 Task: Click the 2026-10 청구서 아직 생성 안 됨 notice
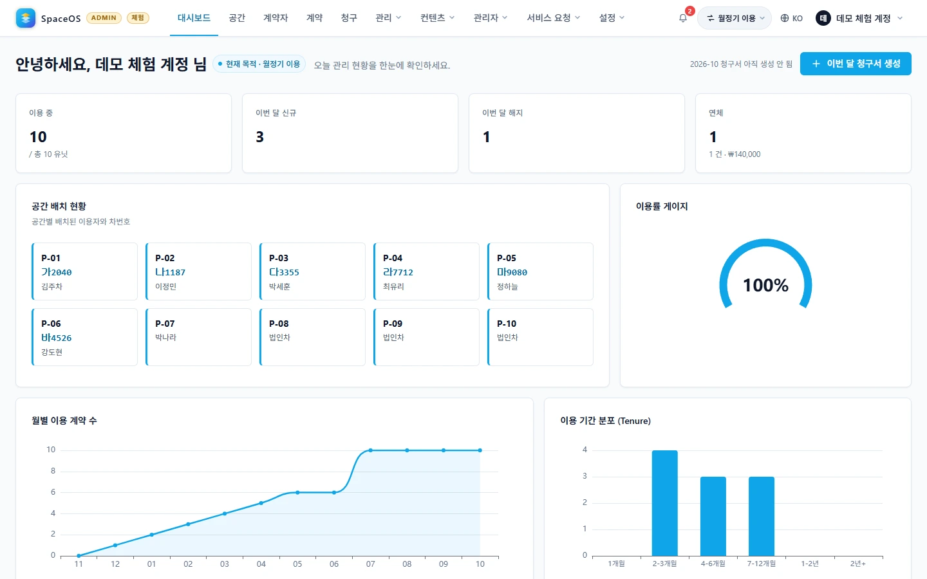(741, 64)
